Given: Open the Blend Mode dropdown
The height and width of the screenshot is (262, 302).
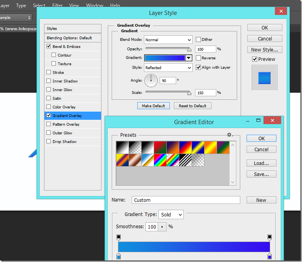Looking at the screenshot, I should pyautogui.click(x=168, y=40).
